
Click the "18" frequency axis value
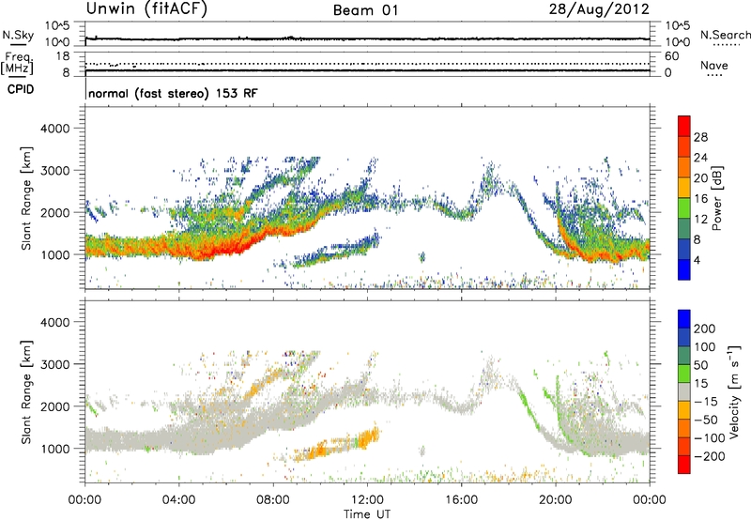coord(63,56)
